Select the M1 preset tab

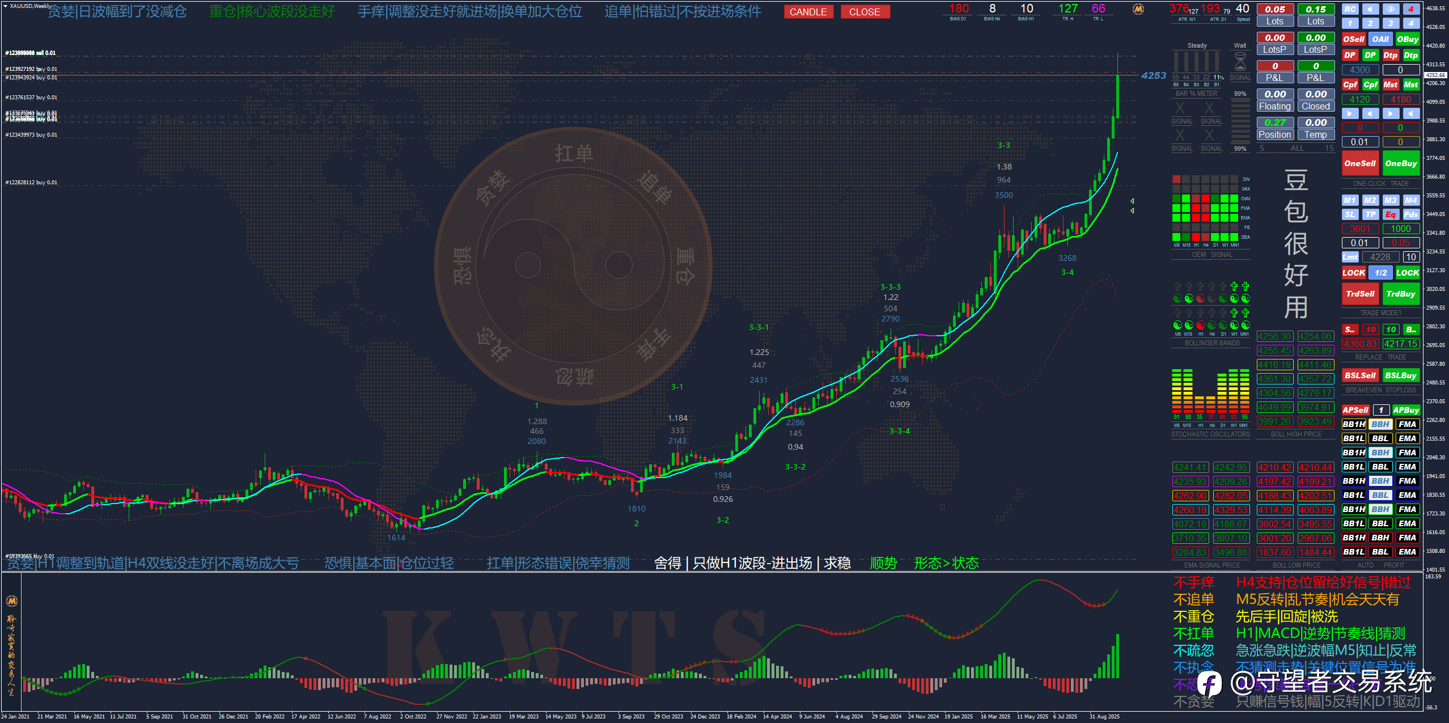1350,200
